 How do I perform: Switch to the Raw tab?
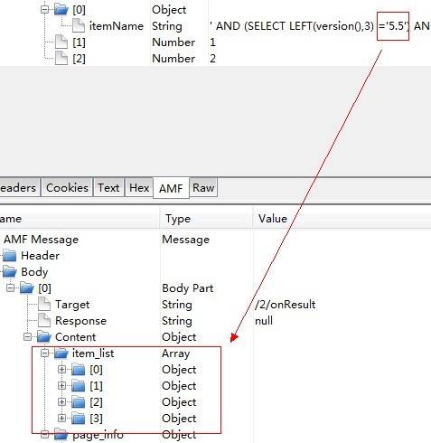[203, 188]
